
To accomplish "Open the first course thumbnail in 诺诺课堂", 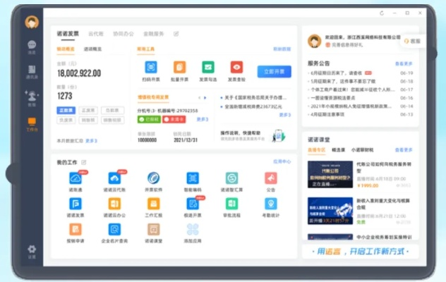I will 330,171.
